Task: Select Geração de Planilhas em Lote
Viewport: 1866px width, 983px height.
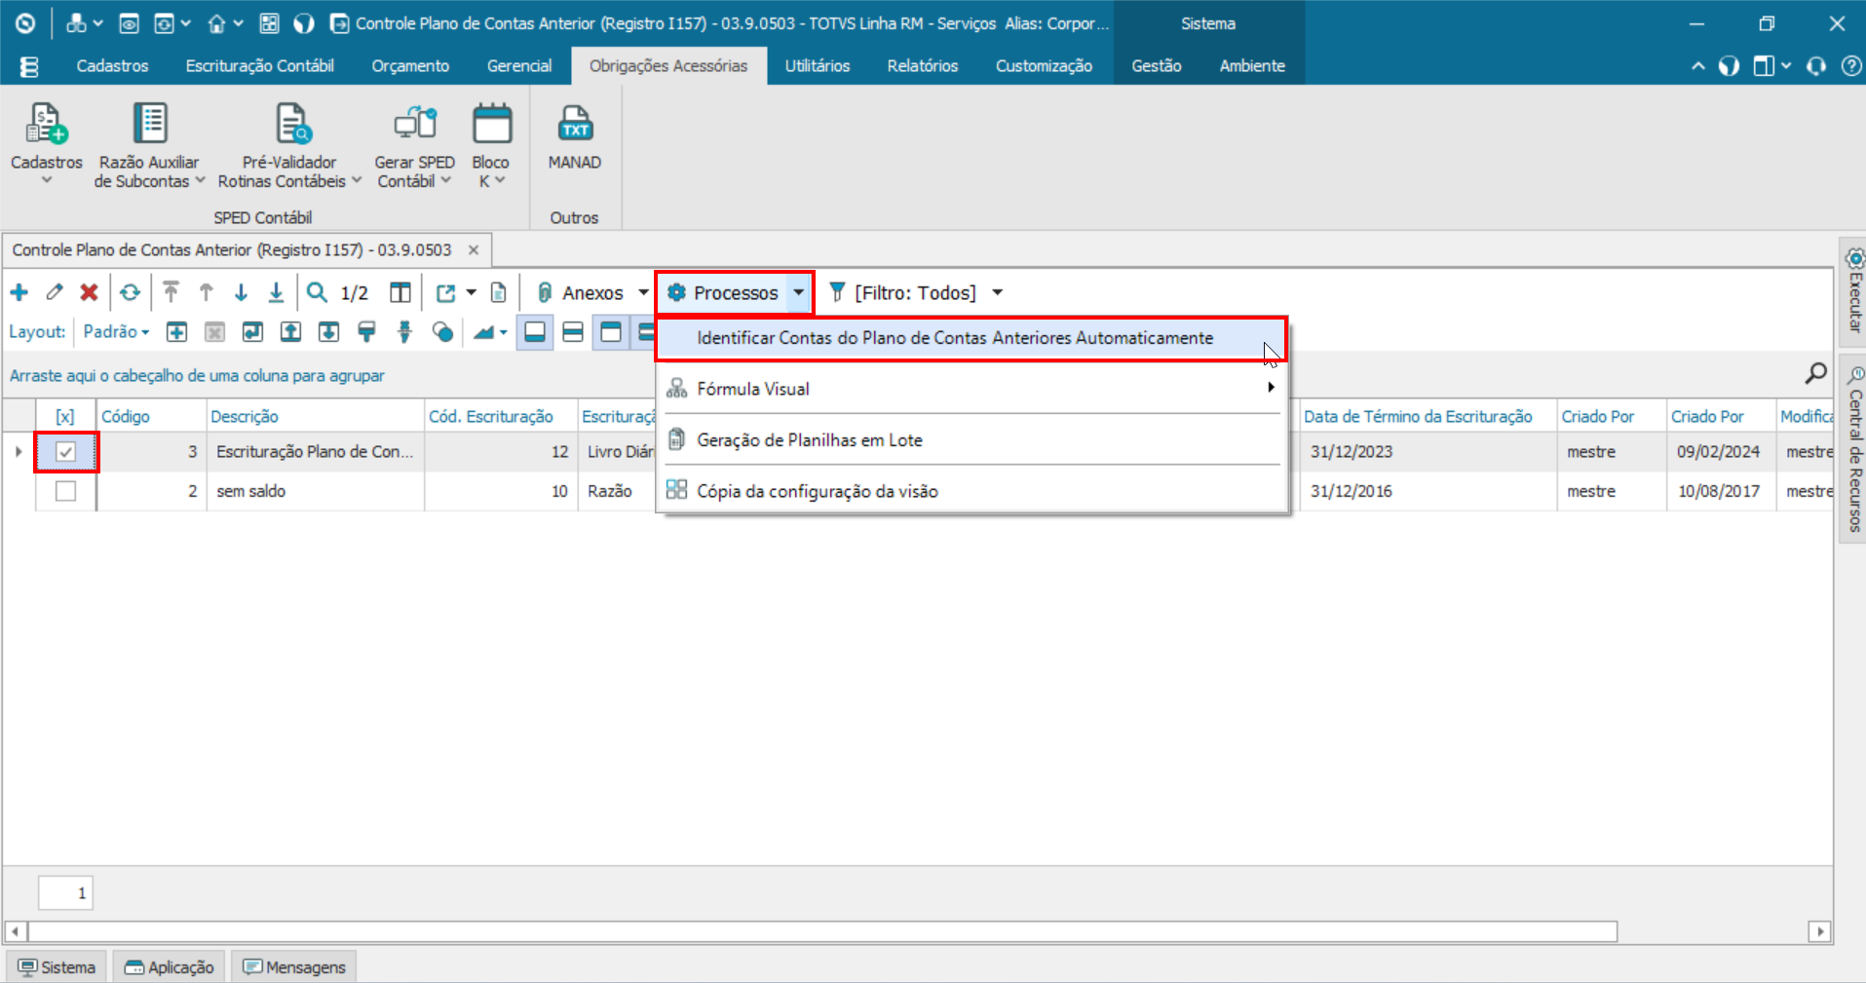Action: 971,440
